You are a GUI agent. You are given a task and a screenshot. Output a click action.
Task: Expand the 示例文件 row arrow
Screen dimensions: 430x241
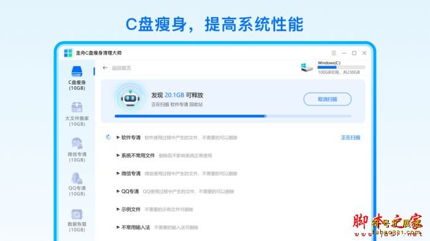point(118,210)
